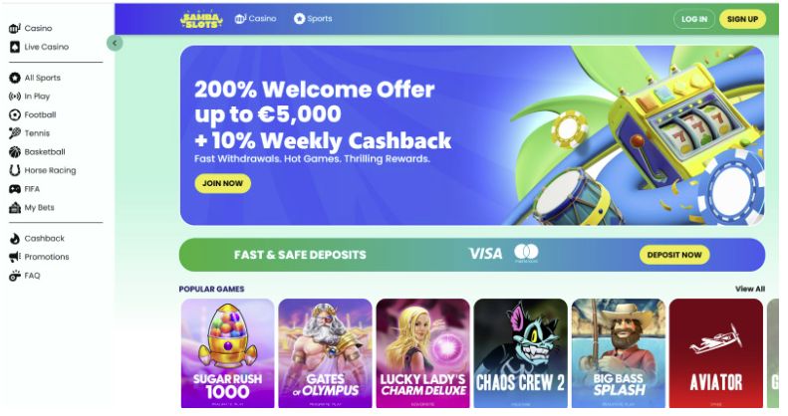Click the Samba Slots logo
The image size is (788, 416).
click(x=201, y=19)
